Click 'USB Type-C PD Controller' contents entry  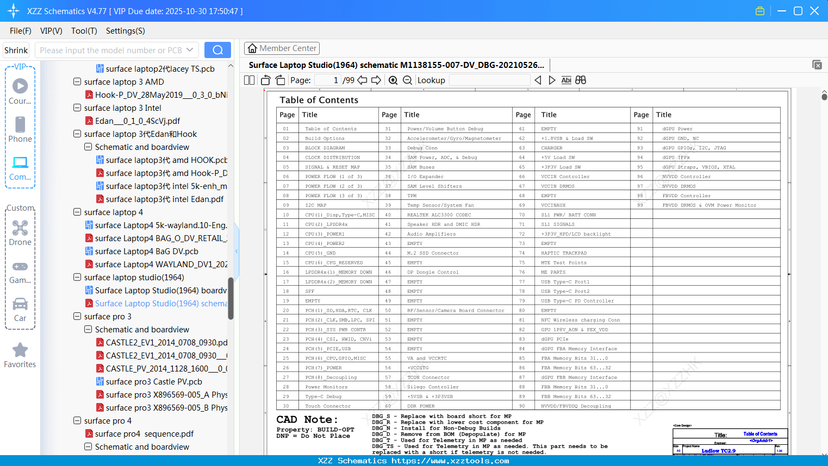577,300
